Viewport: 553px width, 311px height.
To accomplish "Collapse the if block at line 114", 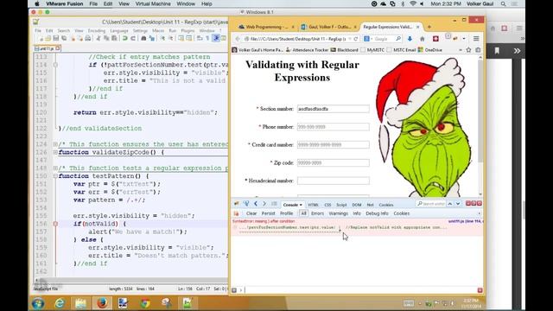I will point(55,65).
